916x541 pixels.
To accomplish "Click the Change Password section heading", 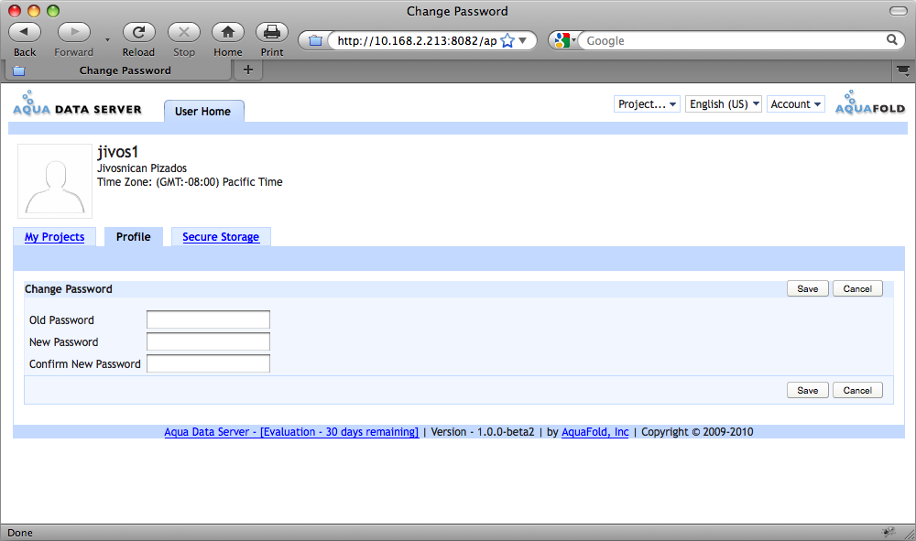I will [69, 289].
